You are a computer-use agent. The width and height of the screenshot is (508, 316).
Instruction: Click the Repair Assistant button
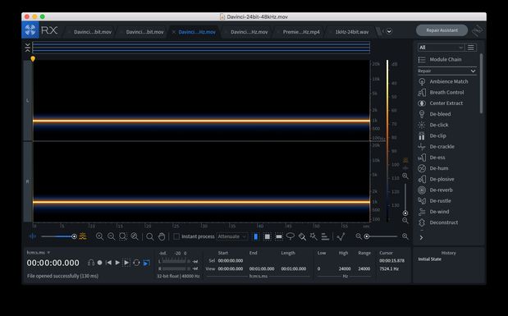tap(442, 30)
